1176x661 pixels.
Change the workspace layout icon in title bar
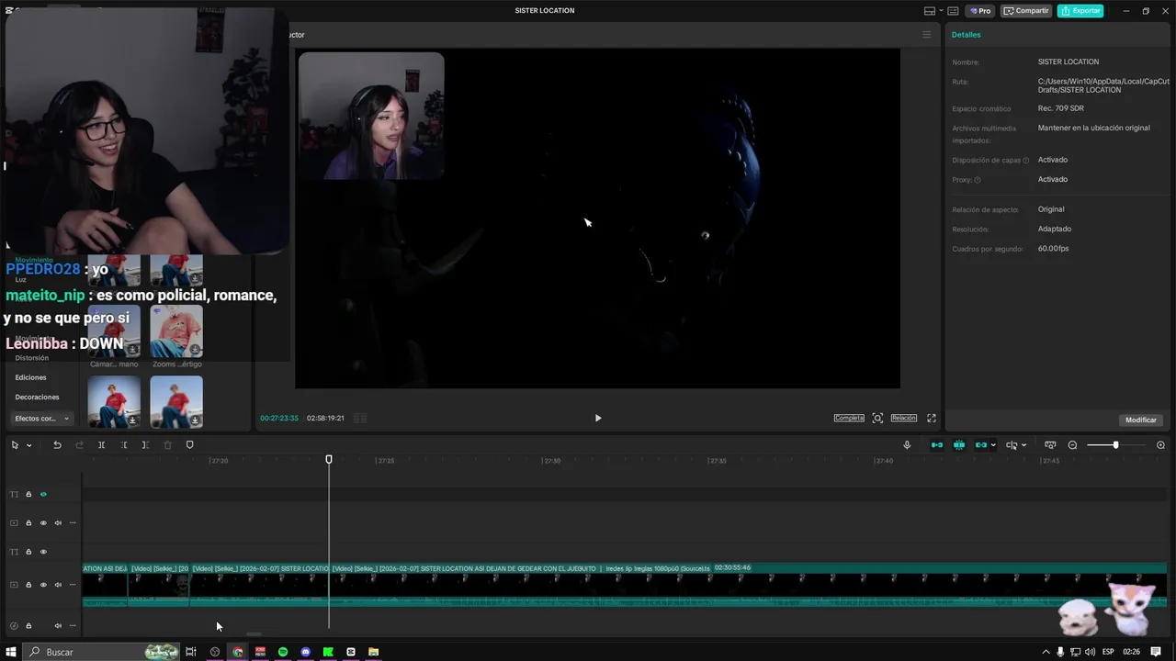pyautogui.click(x=932, y=11)
